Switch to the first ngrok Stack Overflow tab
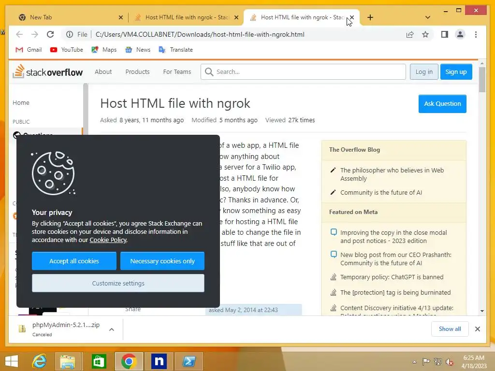This screenshot has width=495, height=371. point(185,17)
